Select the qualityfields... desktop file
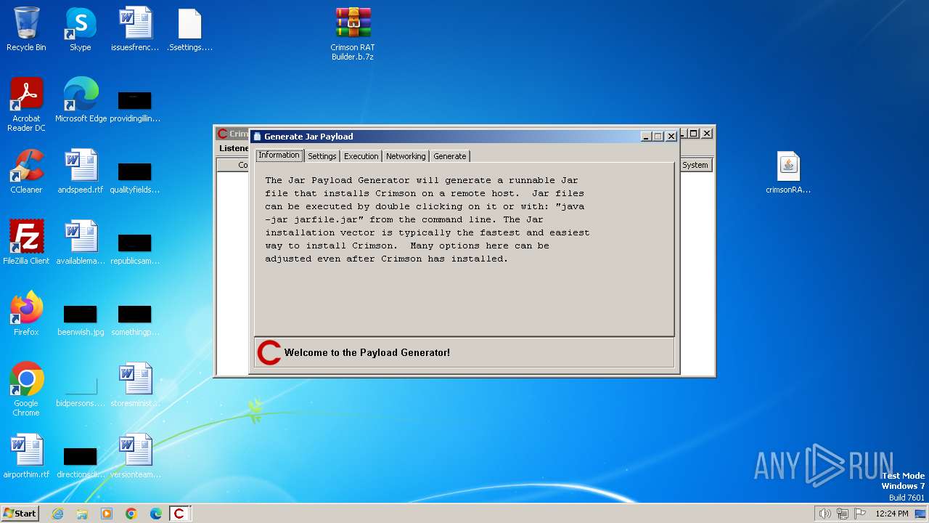 pos(135,177)
